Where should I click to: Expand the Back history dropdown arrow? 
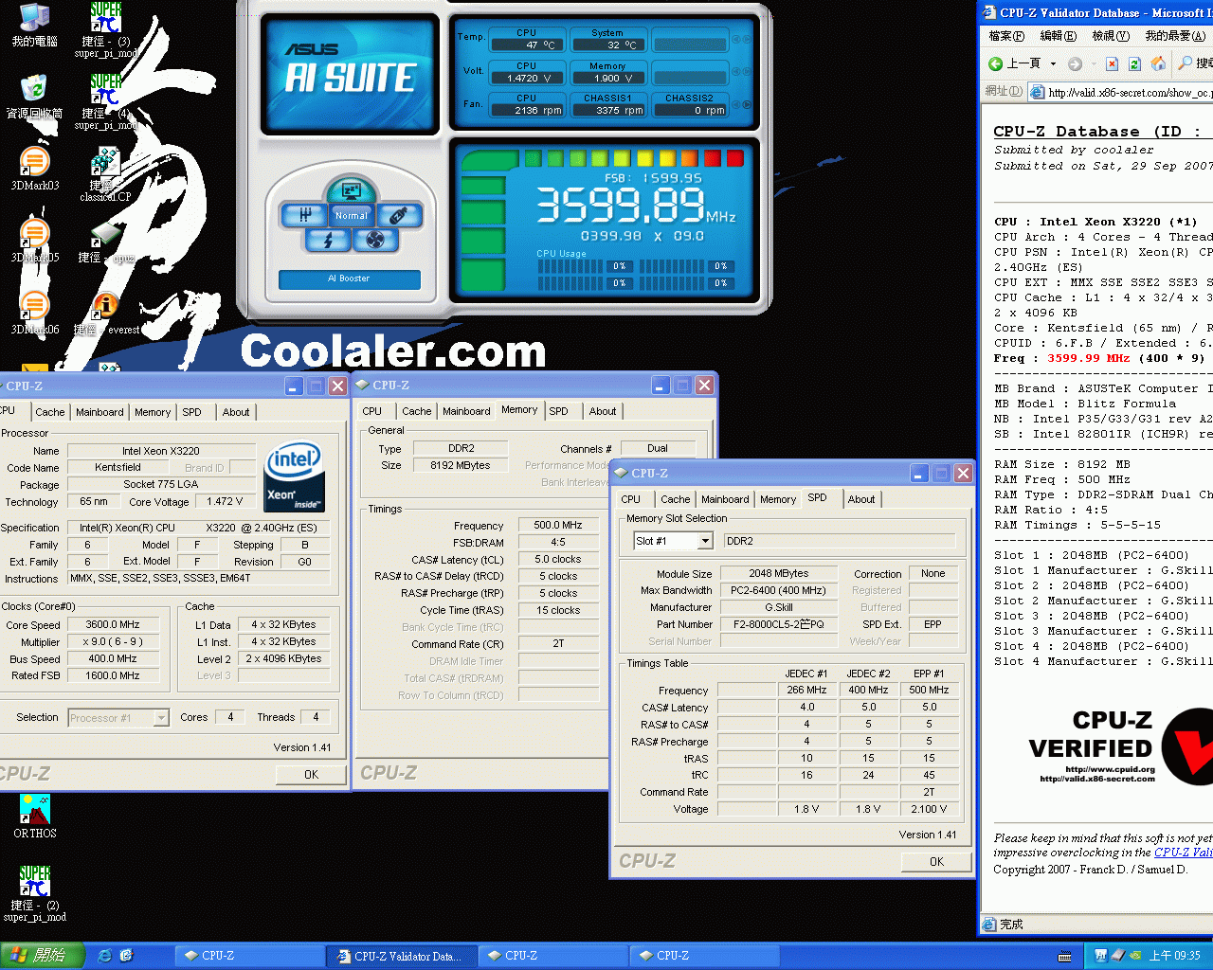coord(1053,64)
